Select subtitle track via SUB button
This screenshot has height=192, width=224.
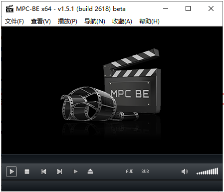(145, 172)
